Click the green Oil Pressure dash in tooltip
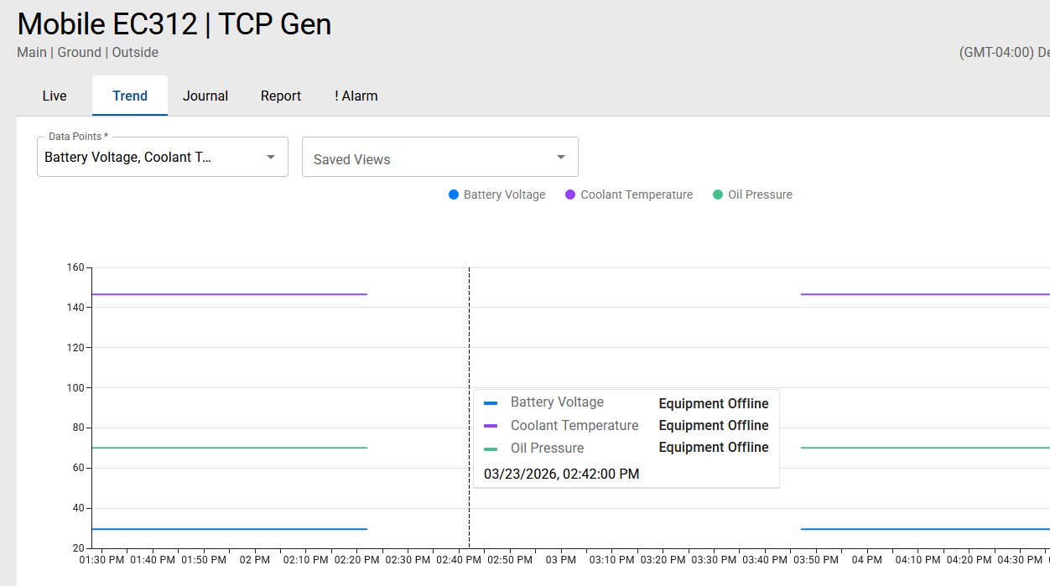Screen dimensions: 1050x586 [491, 449]
